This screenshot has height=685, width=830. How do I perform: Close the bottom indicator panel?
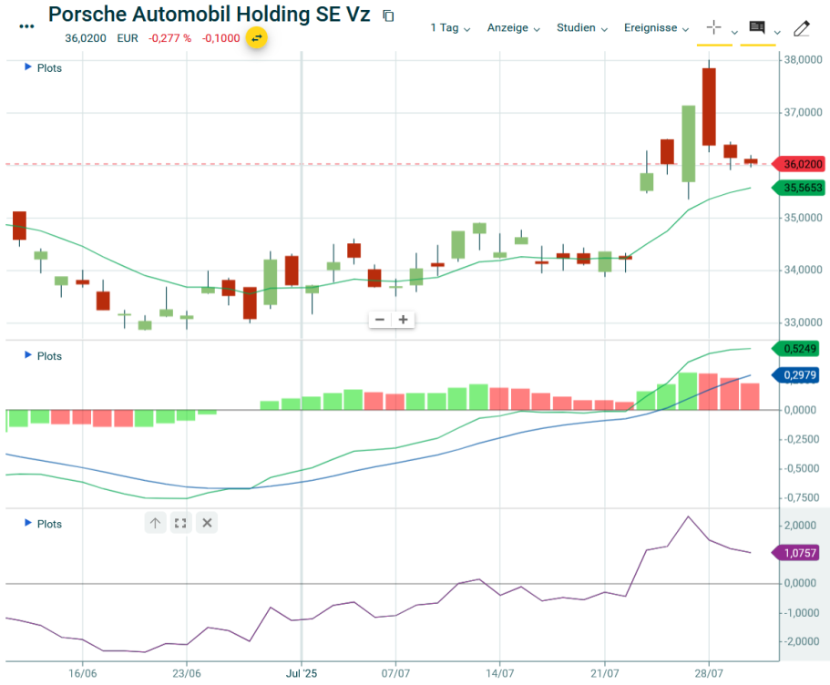click(x=207, y=523)
